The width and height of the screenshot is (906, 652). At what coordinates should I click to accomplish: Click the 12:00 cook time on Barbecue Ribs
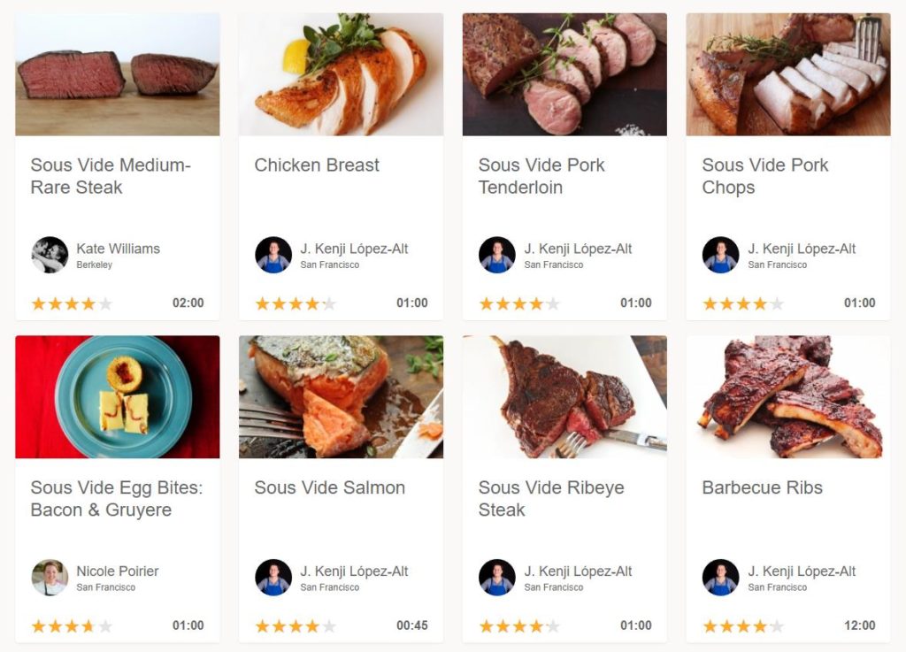tap(859, 625)
